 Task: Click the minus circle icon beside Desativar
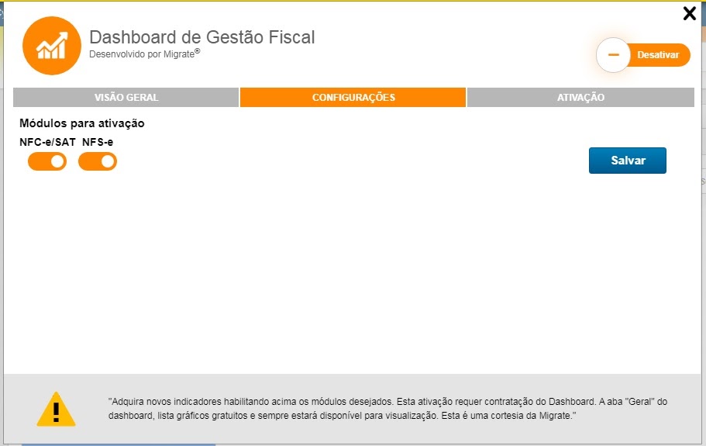click(x=613, y=55)
